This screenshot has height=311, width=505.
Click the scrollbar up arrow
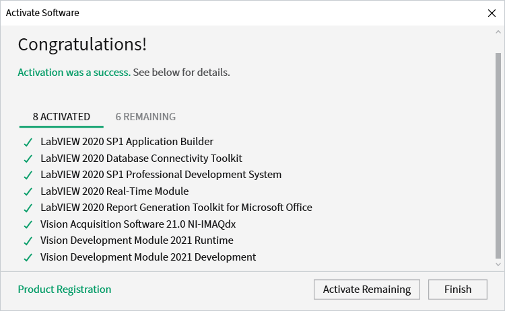click(x=498, y=32)
